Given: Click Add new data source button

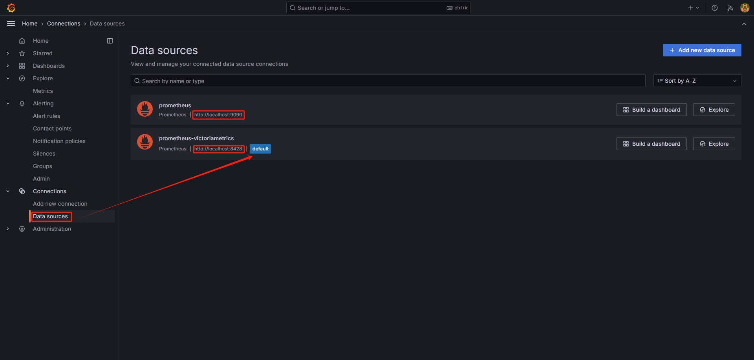Looking at the screenshot, I should (x=702, y=50).
